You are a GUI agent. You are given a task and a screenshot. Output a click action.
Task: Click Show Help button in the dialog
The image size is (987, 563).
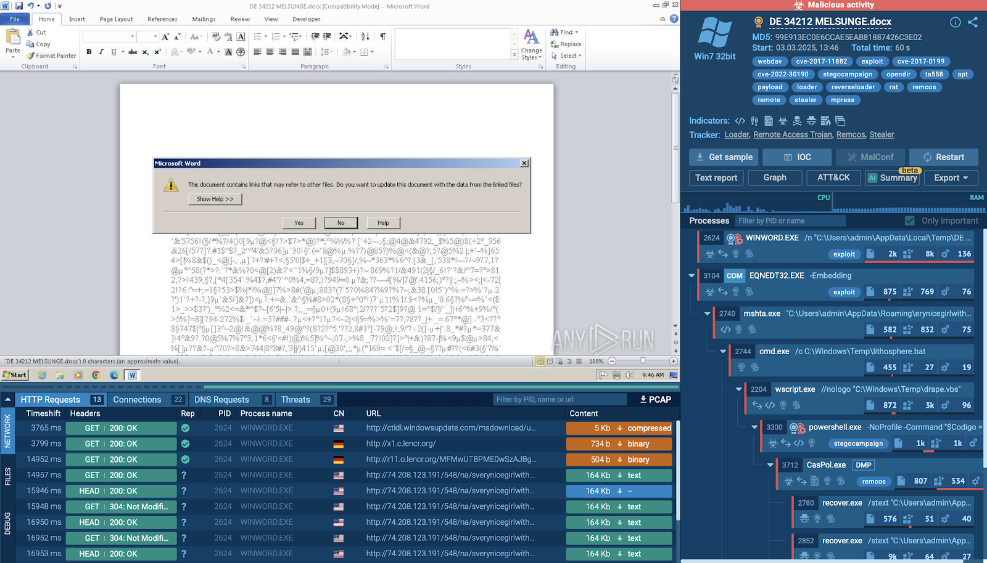215,199
